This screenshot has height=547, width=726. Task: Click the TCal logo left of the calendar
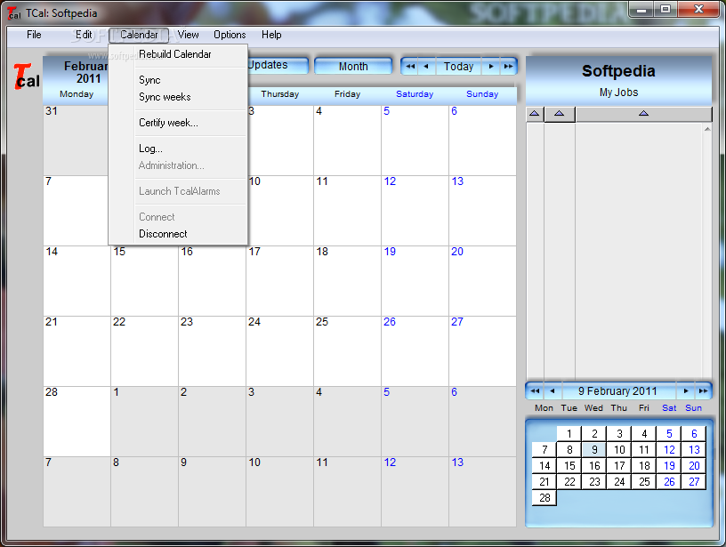tap(26, 76)
